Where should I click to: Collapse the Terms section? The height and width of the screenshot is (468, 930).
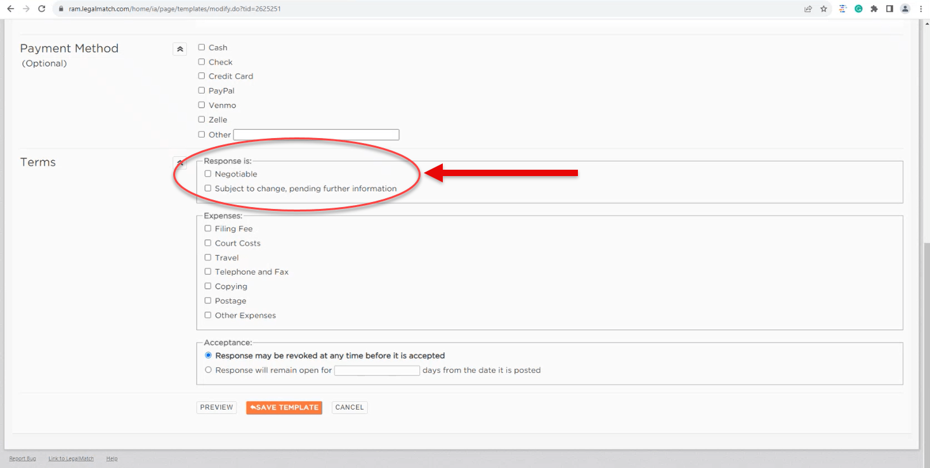[180, 163]
